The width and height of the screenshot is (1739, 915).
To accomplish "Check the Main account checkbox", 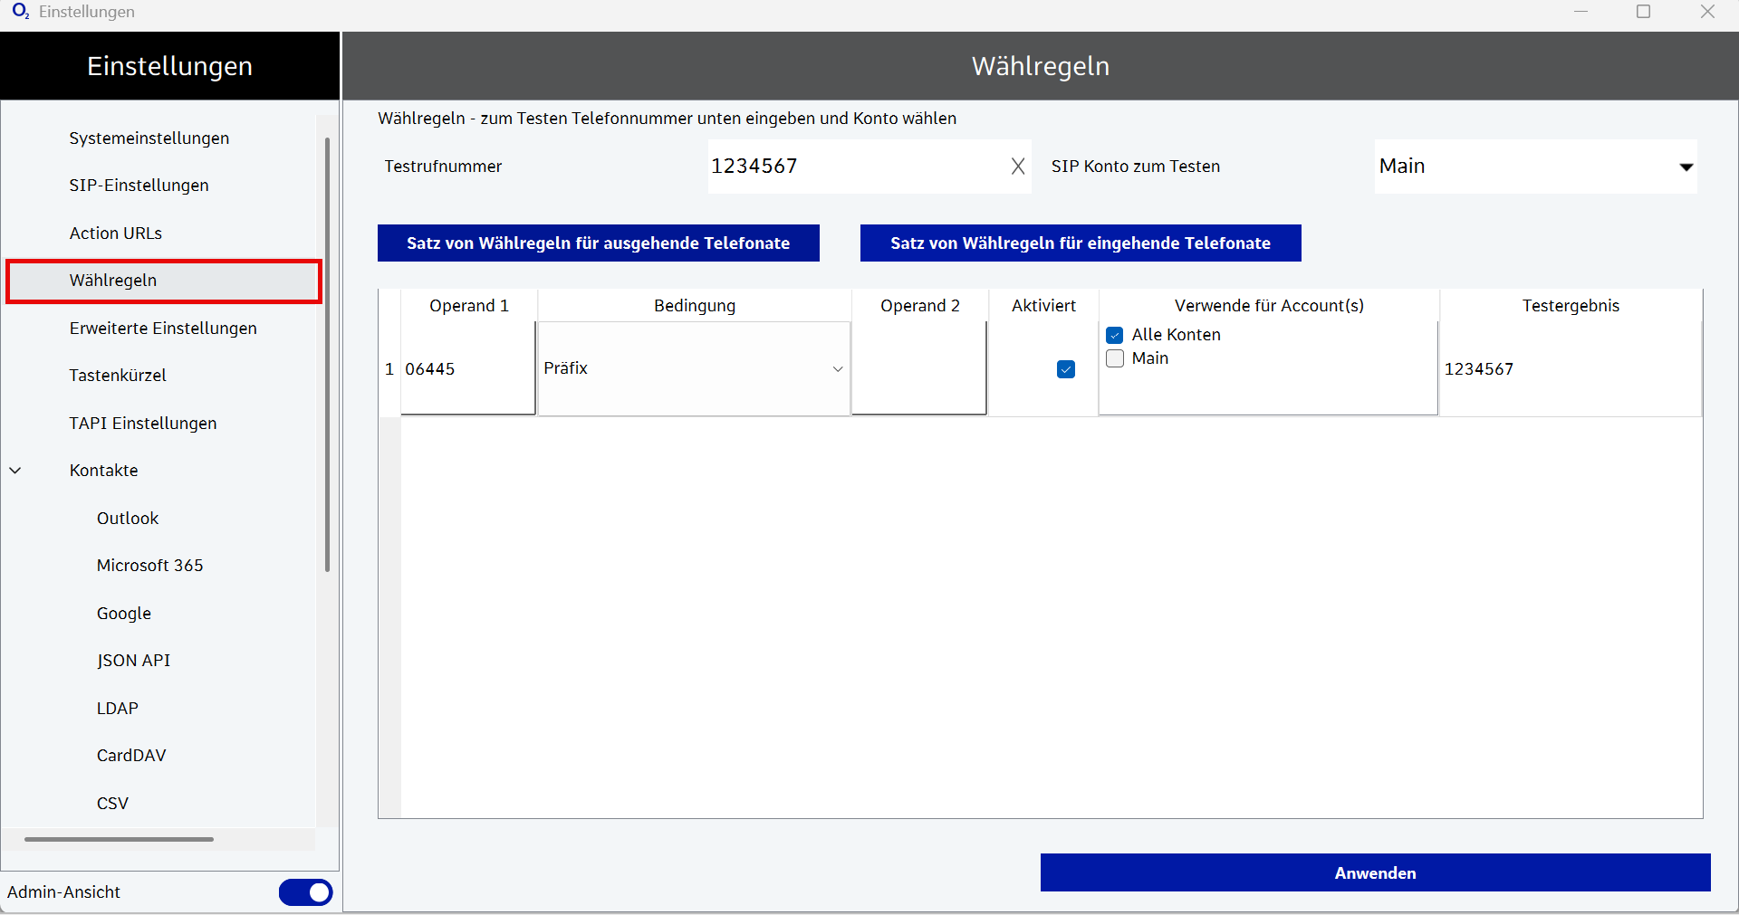I will 1115,358.
